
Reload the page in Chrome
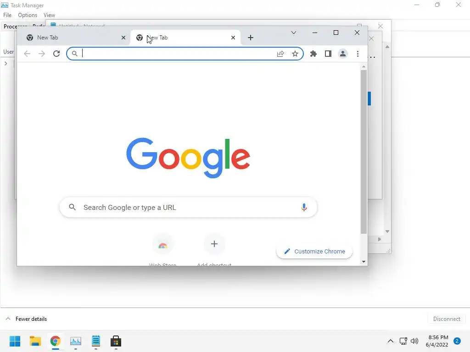(x=56, y=54)
